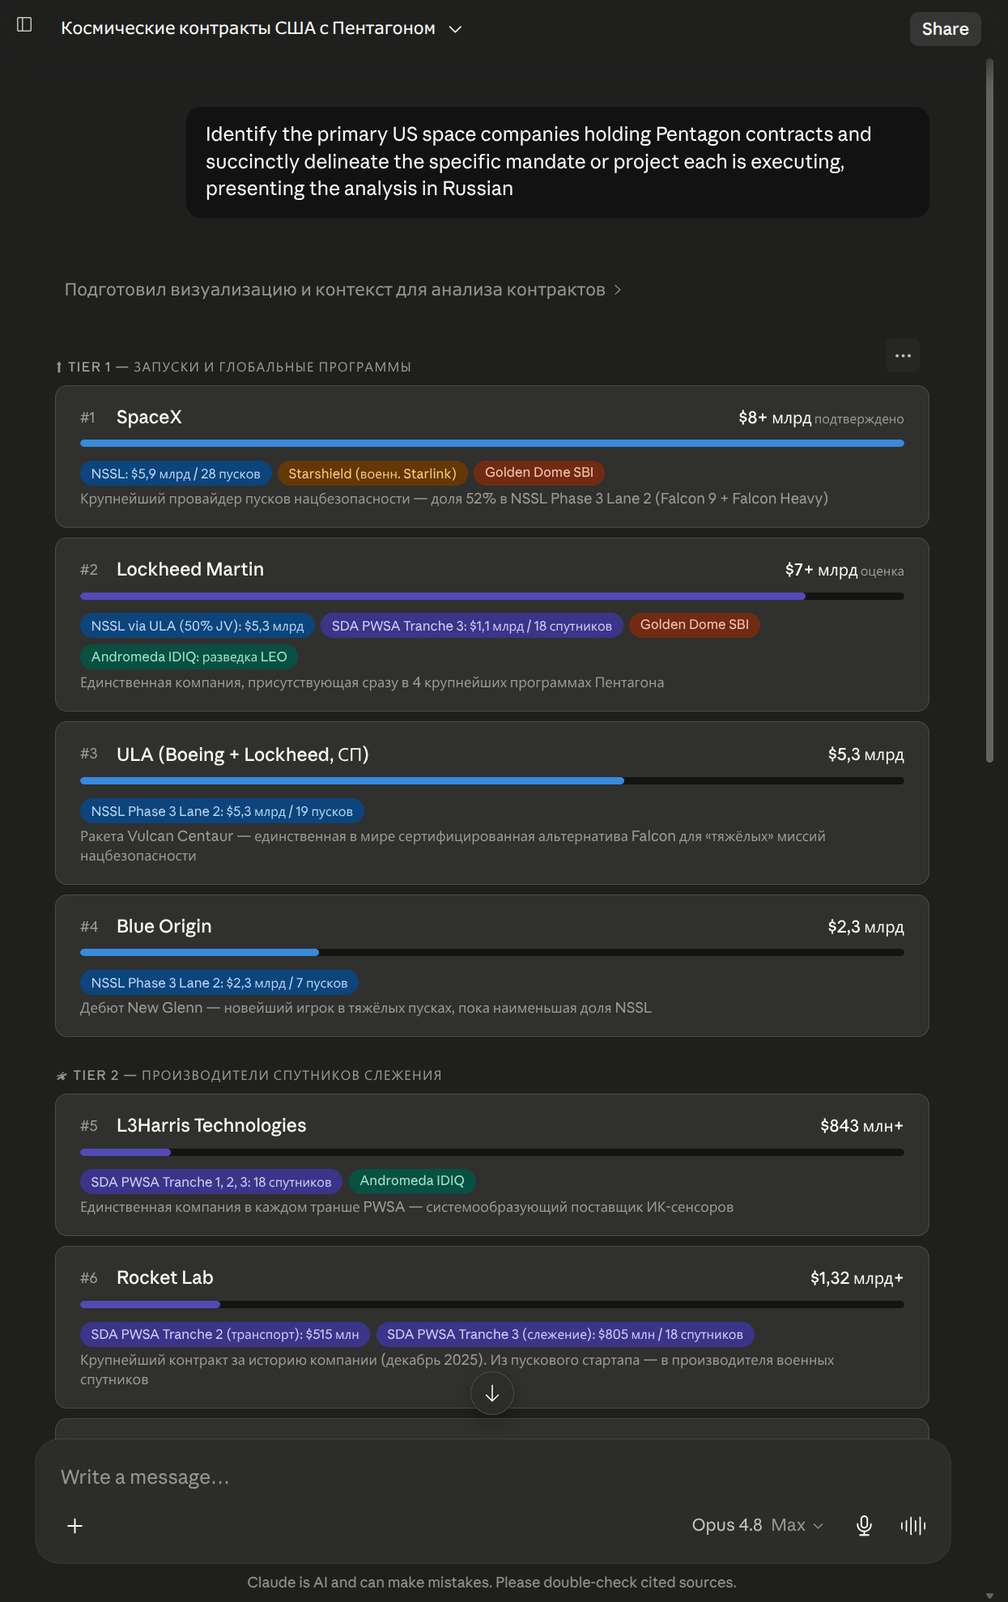Click the Share button
The image size is (1008, 1602).
point(945,29)
